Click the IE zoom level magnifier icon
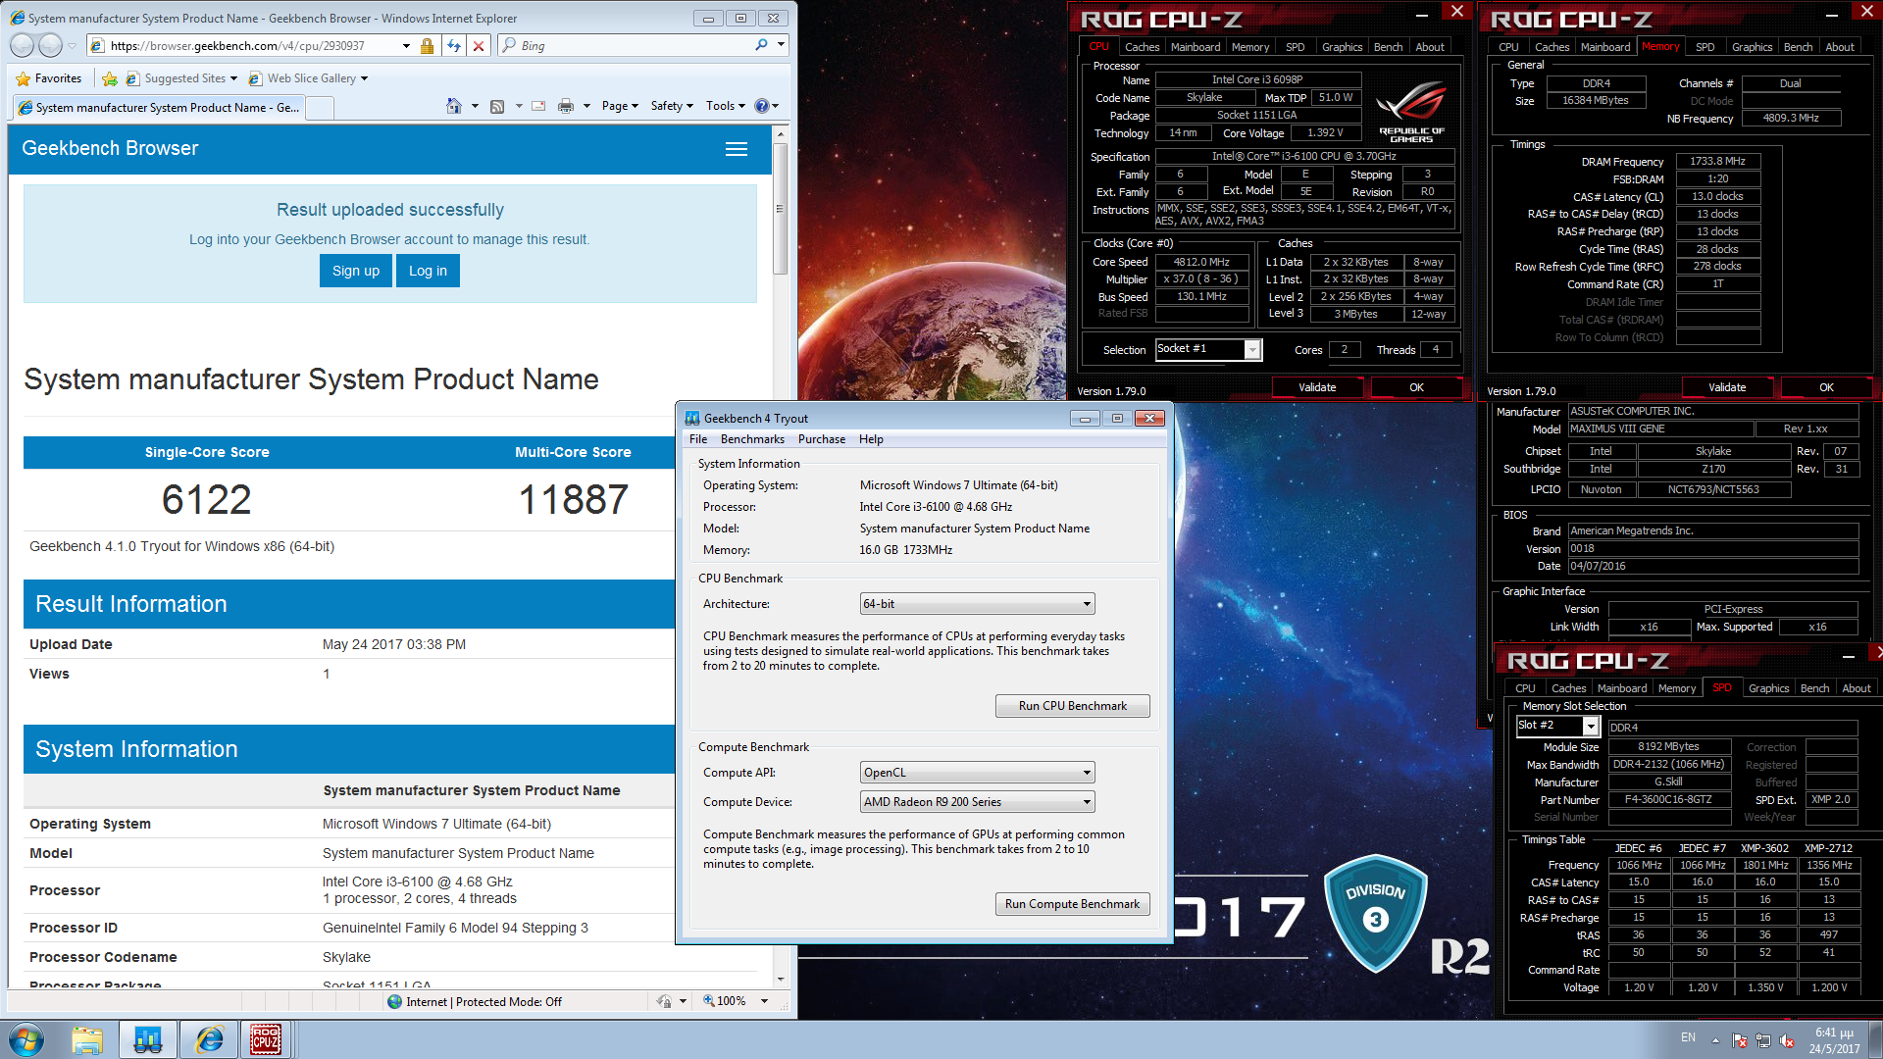 click(709, 1001)
